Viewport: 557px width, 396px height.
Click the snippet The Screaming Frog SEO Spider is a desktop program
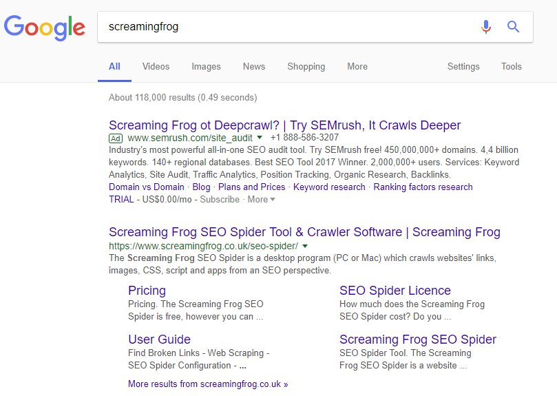click(x=303, y=264)
